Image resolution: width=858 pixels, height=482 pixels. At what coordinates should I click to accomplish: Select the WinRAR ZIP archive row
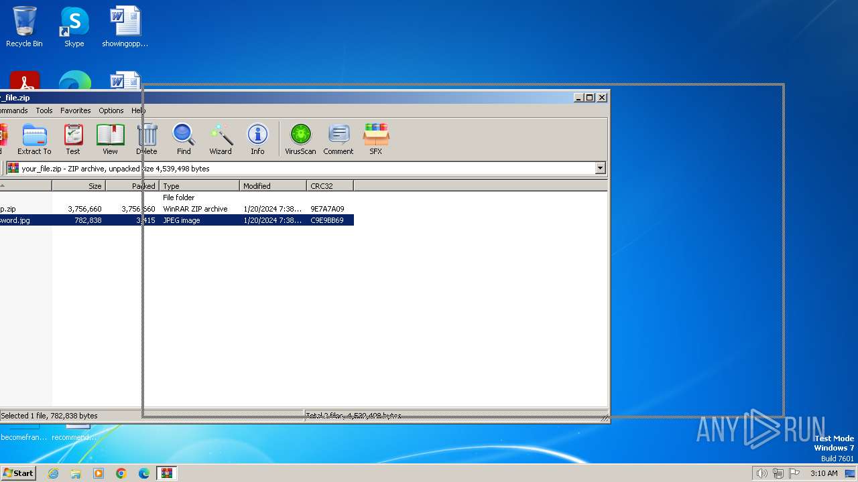click(177, 209)
